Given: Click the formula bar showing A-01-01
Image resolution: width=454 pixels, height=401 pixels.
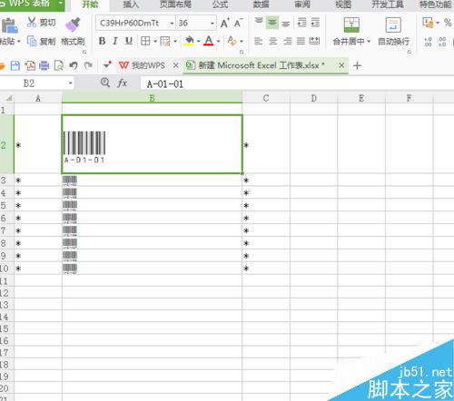Looking at the screenshot, I should pos(297,83).
